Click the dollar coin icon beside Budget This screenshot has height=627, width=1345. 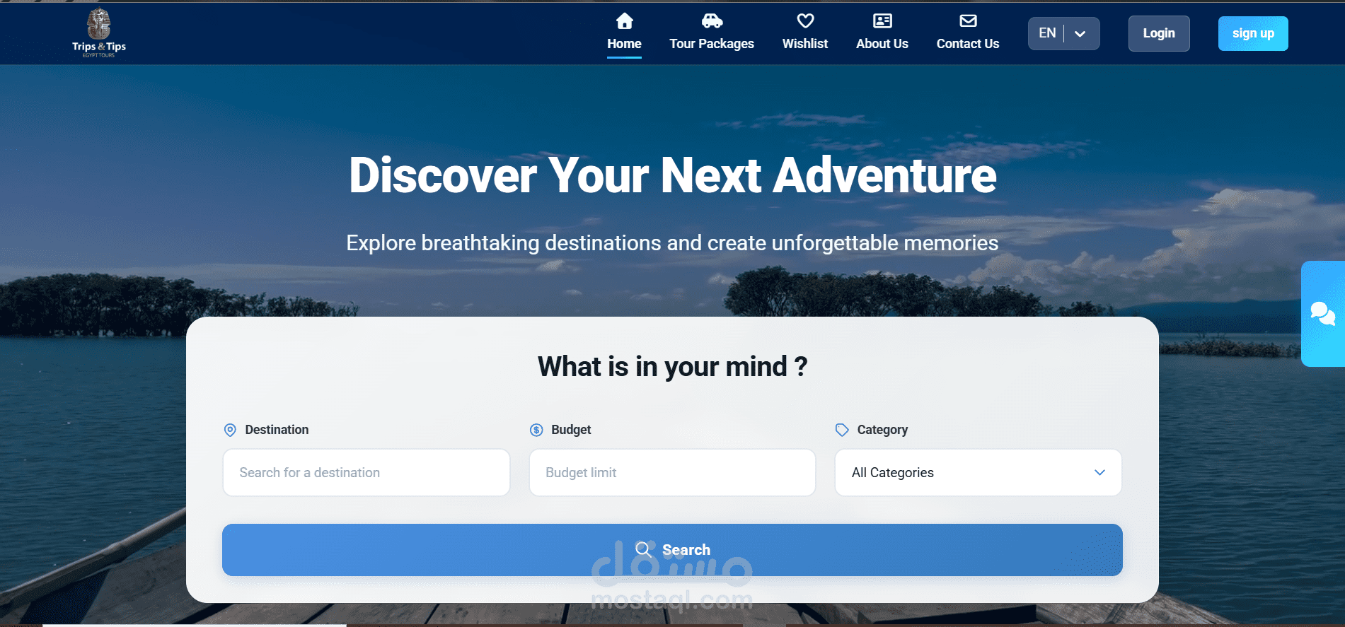(x=536, y=430)
